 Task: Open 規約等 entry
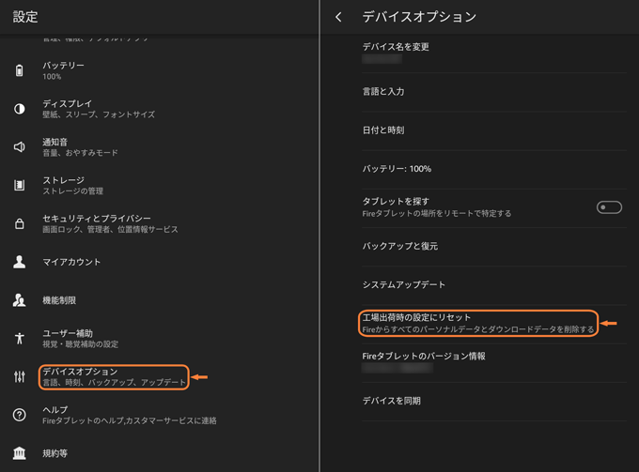pyautogui.click(x=160, y=453)
